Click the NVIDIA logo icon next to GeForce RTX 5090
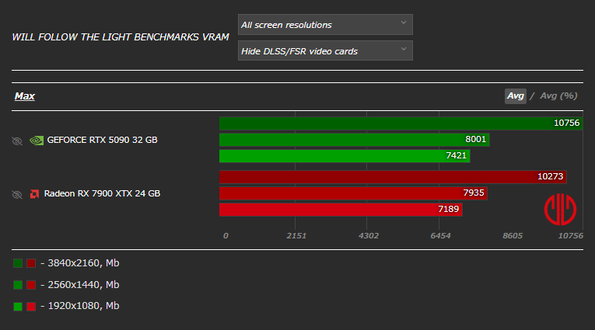Image resolution: width=595 pixels, height=330 pixels. click(37, 141)
